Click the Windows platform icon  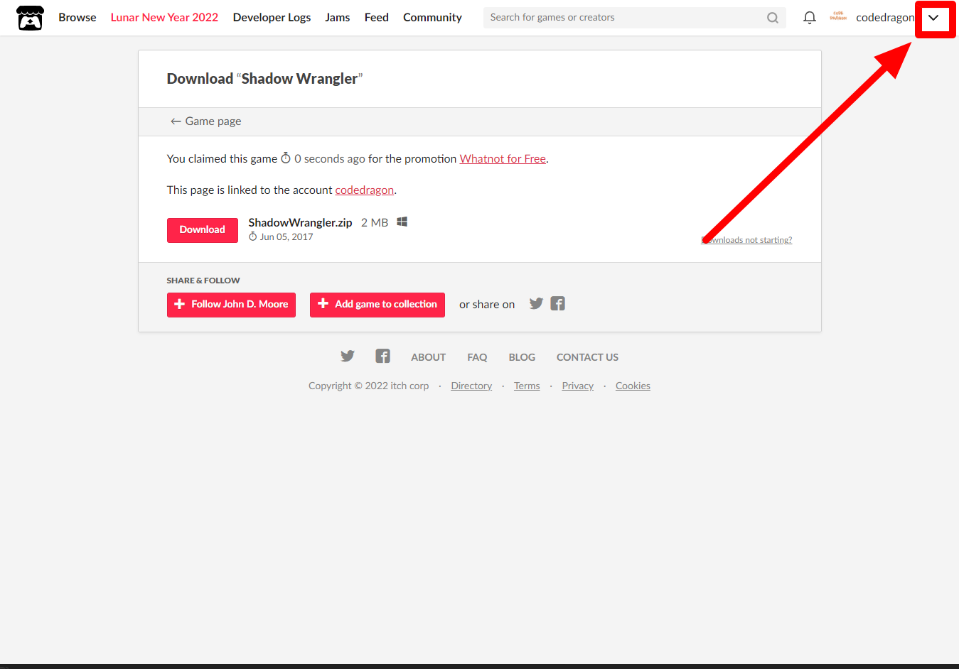(402, 222)
